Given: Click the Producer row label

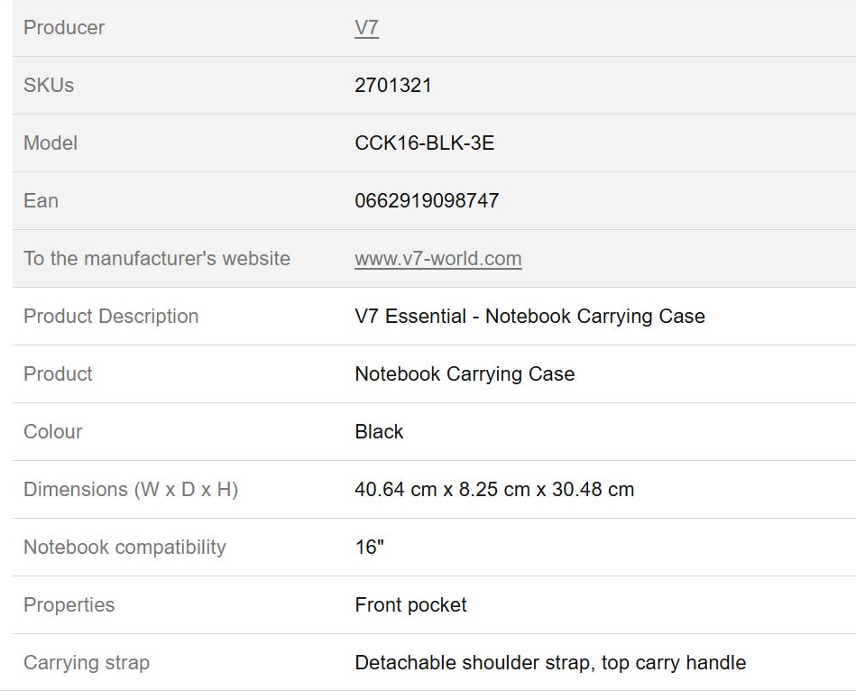Looking at the screenshot, I should pos(64,28).
